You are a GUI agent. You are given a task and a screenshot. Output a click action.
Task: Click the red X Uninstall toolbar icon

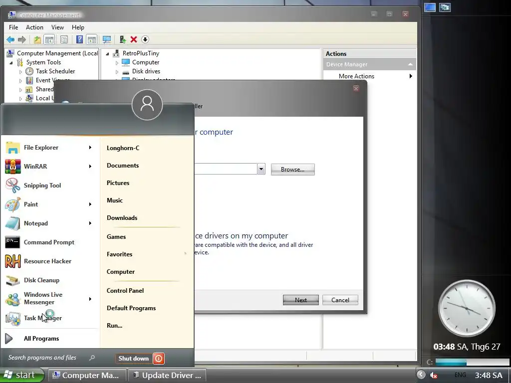[134, 39]
